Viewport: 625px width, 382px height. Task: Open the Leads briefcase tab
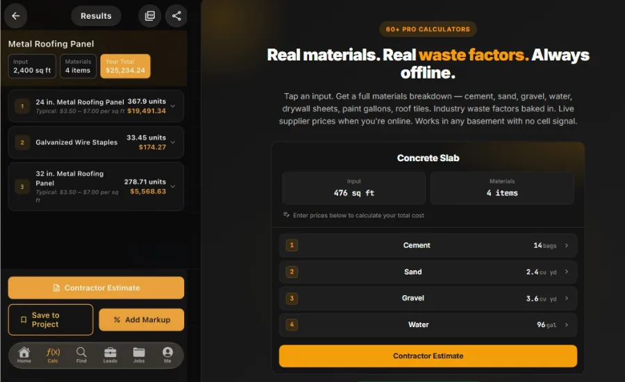pyautogui.click(x=110, y=354)
